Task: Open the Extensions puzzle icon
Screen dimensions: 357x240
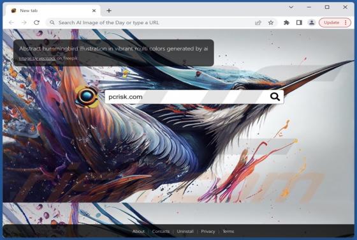Action: tap(286, 22)
